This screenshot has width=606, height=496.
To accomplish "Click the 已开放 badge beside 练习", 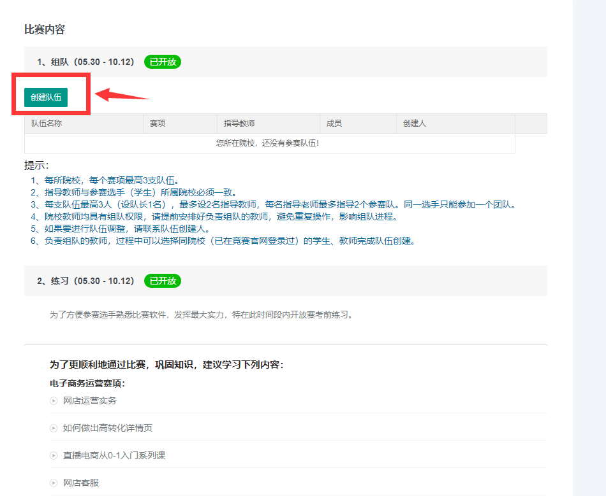I will click(163, 281).
